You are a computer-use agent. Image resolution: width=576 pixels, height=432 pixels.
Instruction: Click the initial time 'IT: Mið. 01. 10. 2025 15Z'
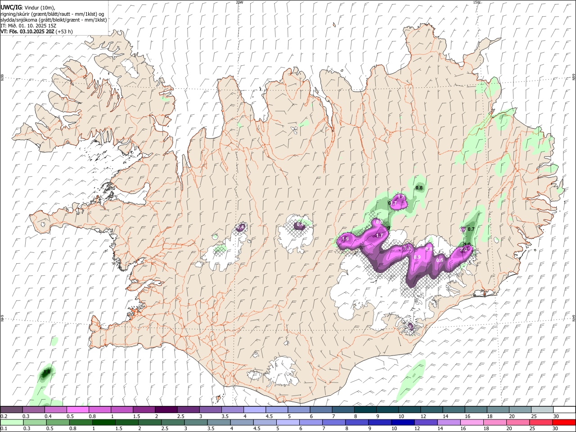(x=28, y=26)
